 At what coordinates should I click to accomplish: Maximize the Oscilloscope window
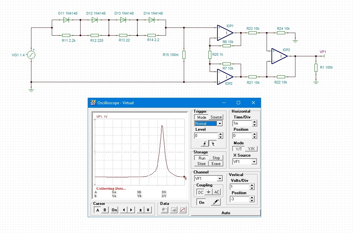point(238,103)
